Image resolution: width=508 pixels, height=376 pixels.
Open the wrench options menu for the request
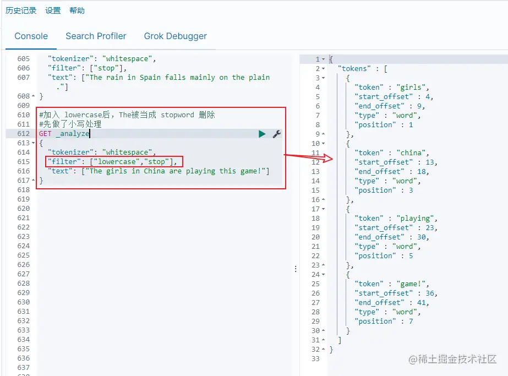276,134
